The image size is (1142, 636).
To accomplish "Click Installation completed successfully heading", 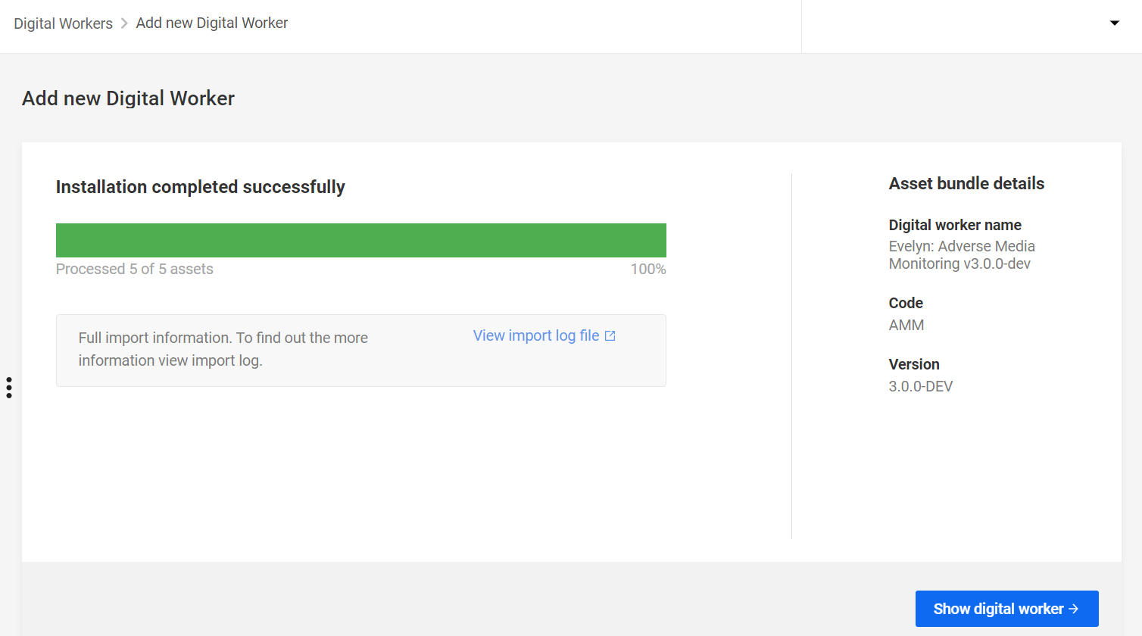I will [x=201, y=187].
